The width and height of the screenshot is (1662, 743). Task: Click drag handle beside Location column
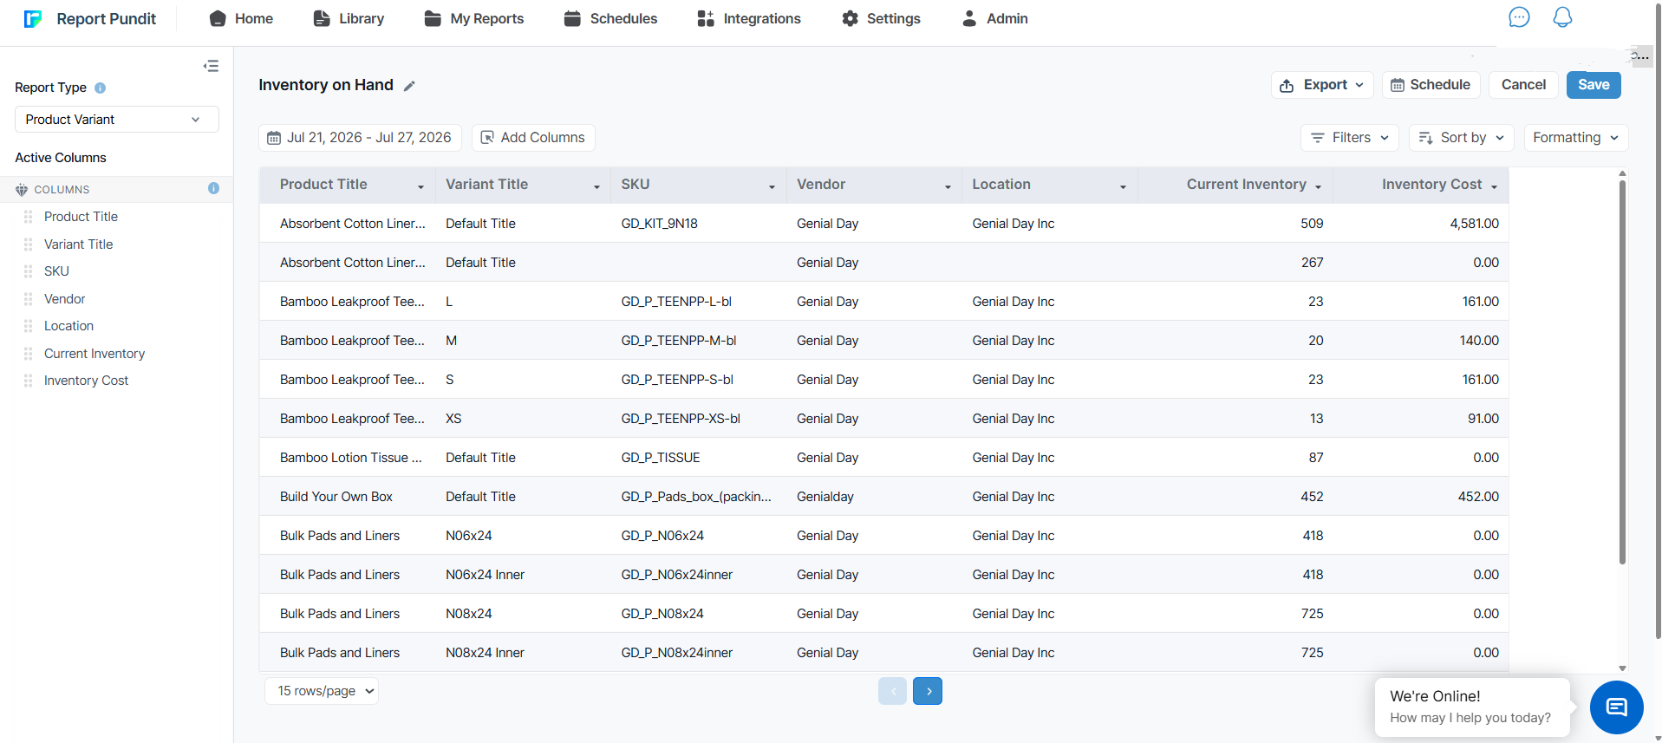click(x=29, y=326)
